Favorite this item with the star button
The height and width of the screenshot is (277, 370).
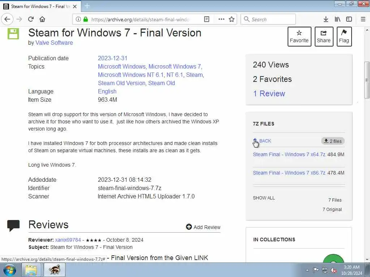click(x=299, y=36)
